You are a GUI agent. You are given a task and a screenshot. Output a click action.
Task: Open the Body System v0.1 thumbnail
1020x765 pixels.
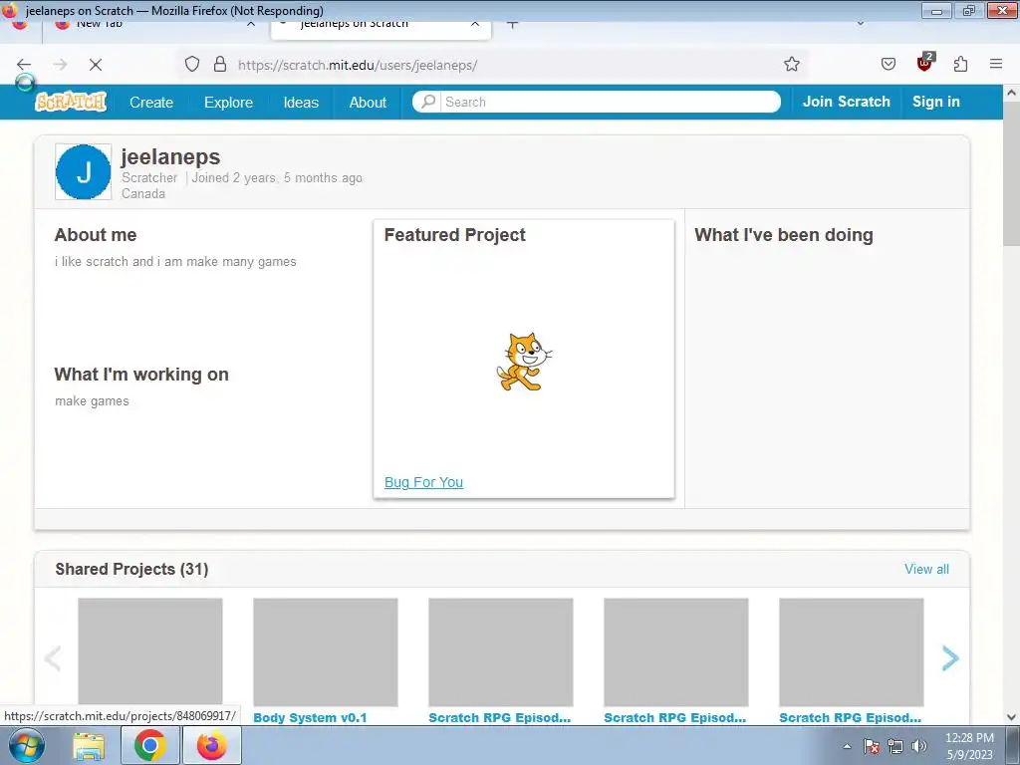coord(326,652)
